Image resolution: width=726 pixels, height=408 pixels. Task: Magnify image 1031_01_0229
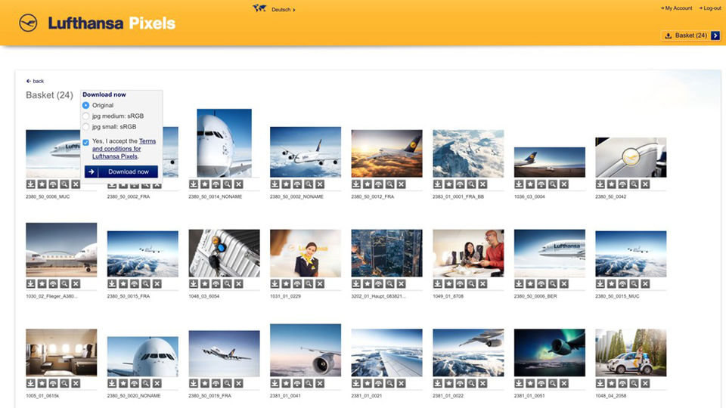pos(309,283)
